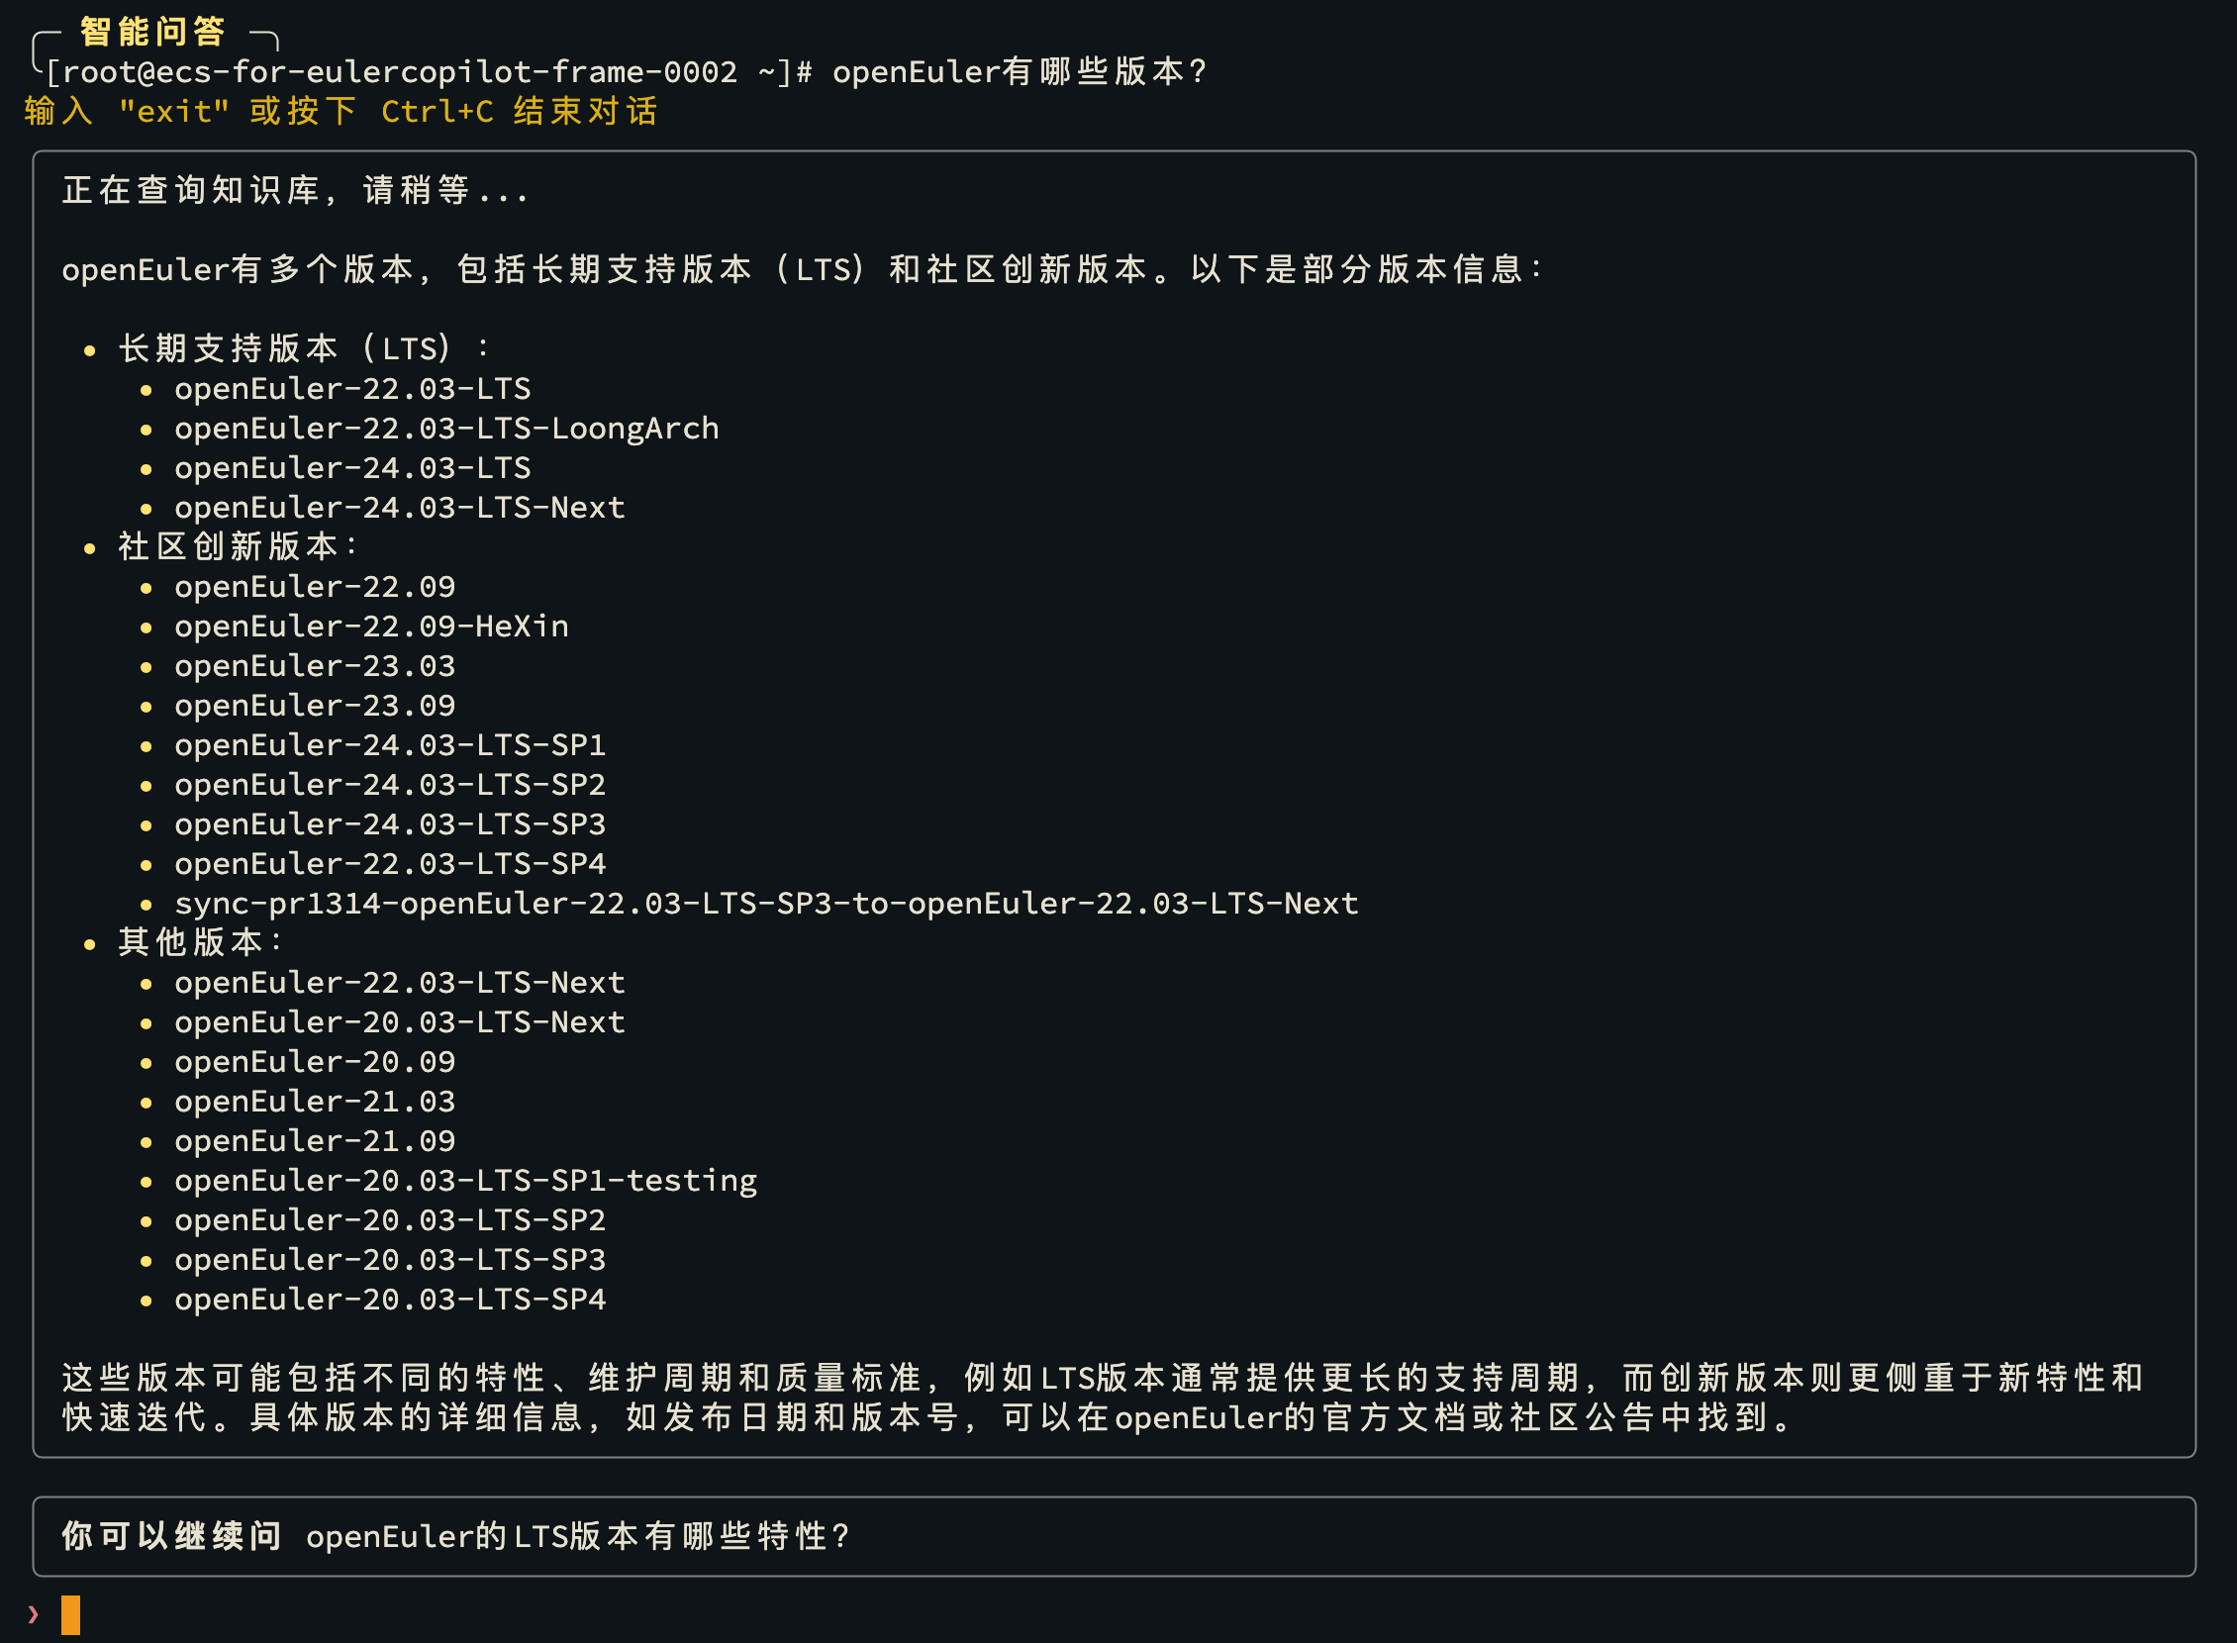Viewport: 2237px width, 1643px height.
Task: Click the suggested question about LTS版本 features
Action: 578,1536
